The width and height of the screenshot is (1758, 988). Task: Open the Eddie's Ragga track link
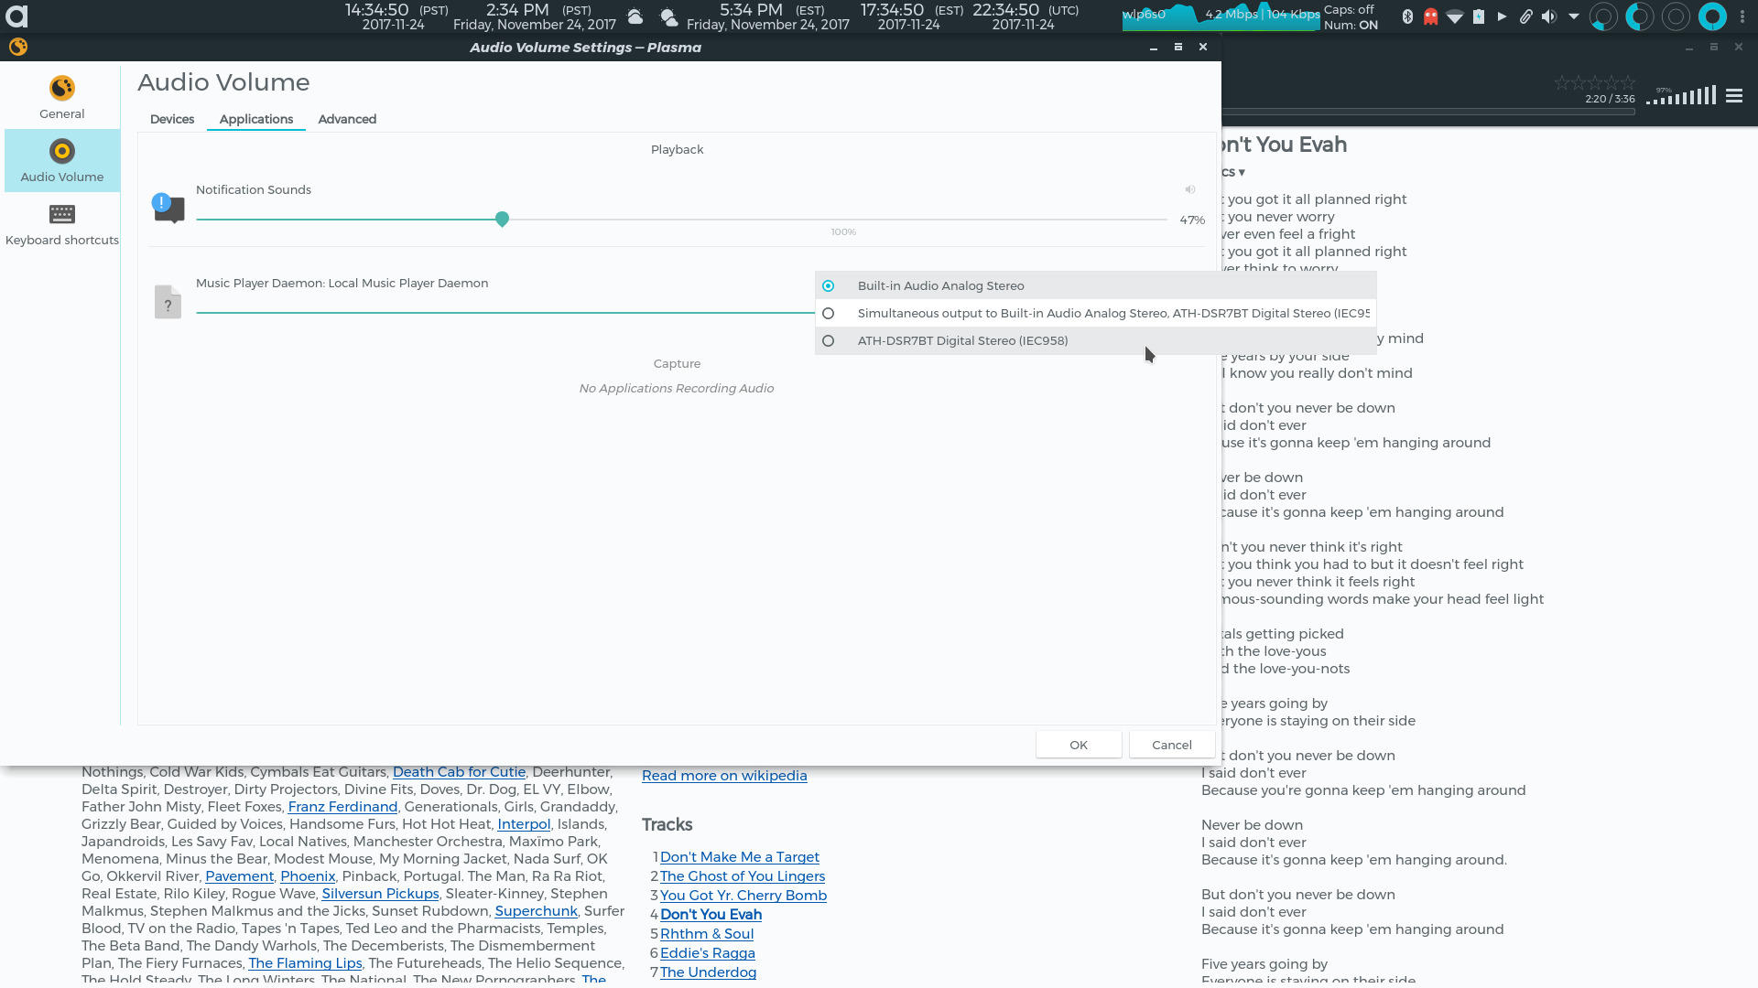tap(708, 952)
